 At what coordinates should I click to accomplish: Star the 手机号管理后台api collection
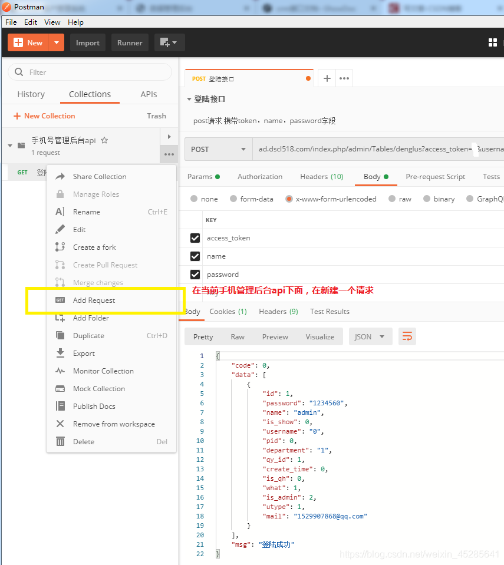[x=104, y=140]
